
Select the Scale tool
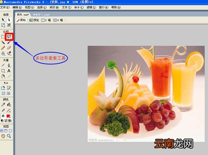coord(3,25)
